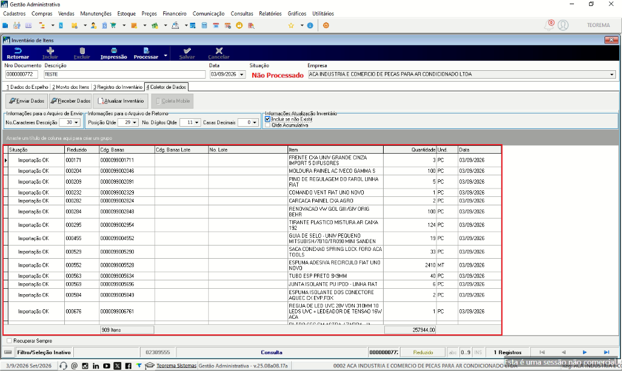
Task: Open No.Caracteres Descrição dropdown
Action: 77,122
